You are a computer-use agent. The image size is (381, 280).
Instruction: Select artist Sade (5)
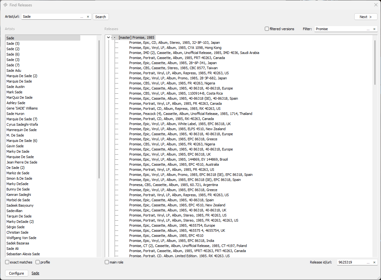(13, 43)
